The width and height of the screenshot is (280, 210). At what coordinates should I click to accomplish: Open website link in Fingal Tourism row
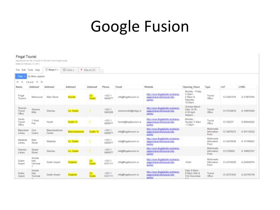(x=163, y=97)
